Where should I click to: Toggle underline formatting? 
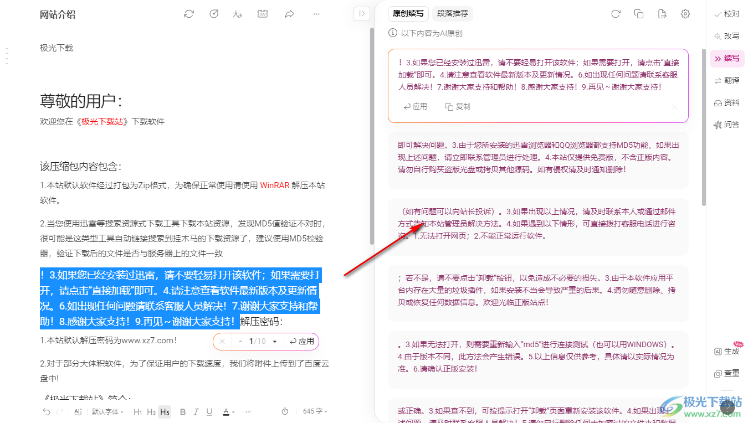tap(209, 411)
